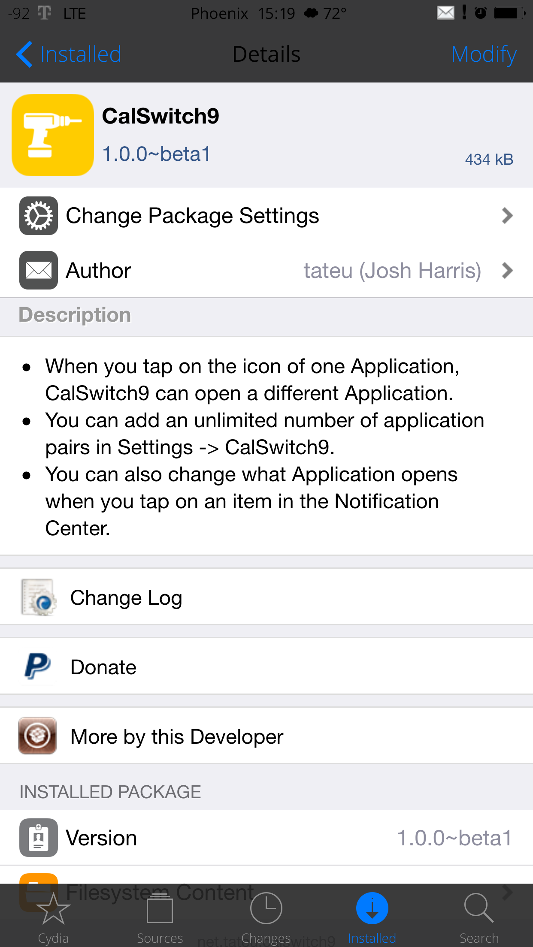
Task: Tap Modify in the navigation bar
Action: [x=484, y=54]
